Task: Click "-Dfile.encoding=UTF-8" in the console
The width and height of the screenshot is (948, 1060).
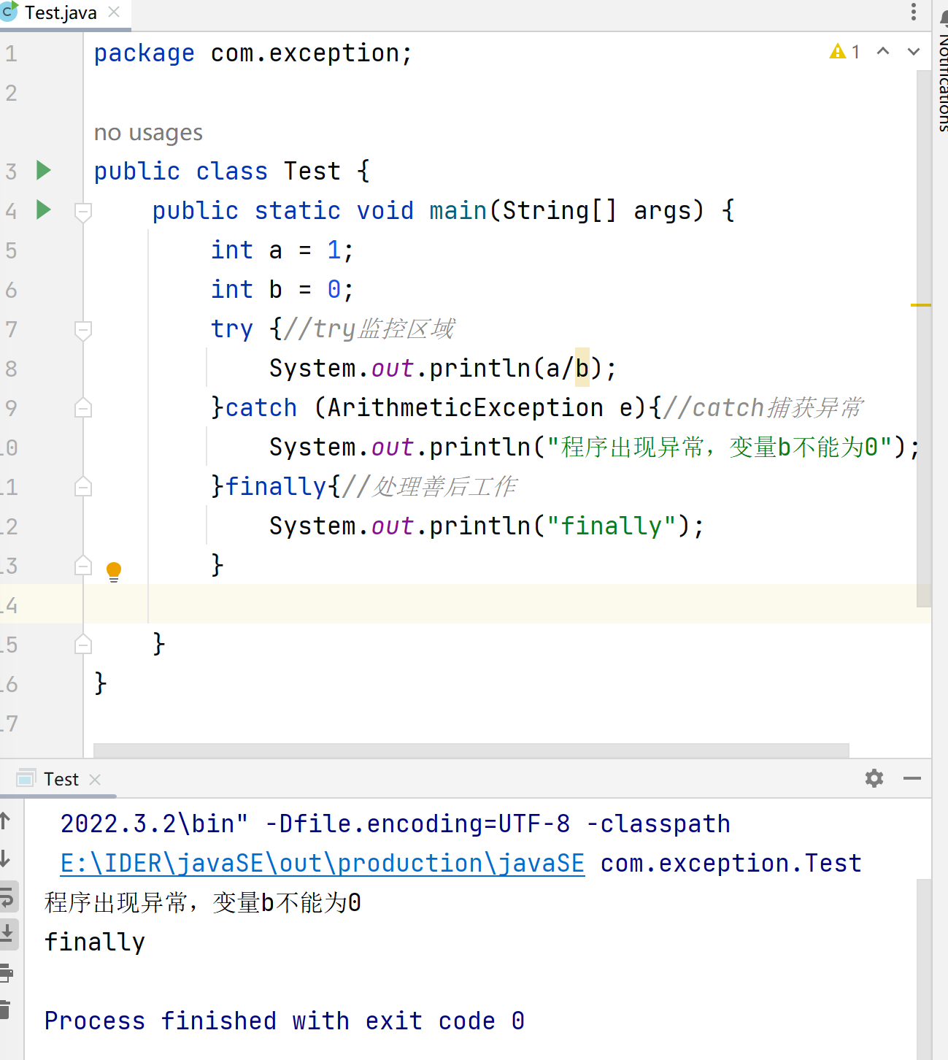Action: [x=417, y=824]
